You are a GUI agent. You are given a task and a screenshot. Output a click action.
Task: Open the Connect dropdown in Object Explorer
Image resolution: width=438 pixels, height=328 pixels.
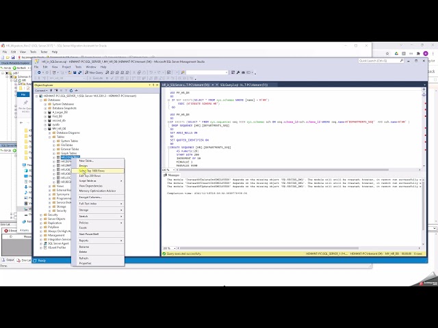click(x=41, y=90)
